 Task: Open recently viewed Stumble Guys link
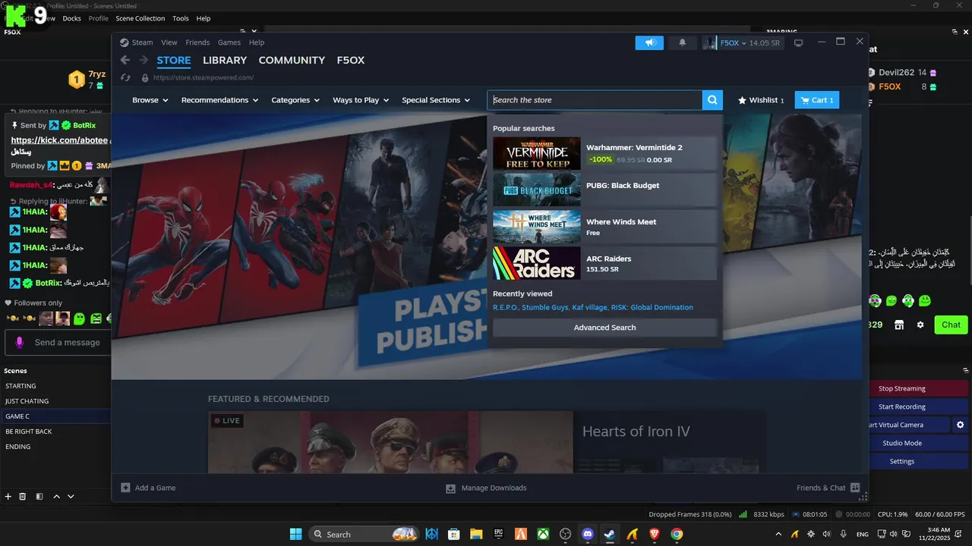click(x=544, y=307)
